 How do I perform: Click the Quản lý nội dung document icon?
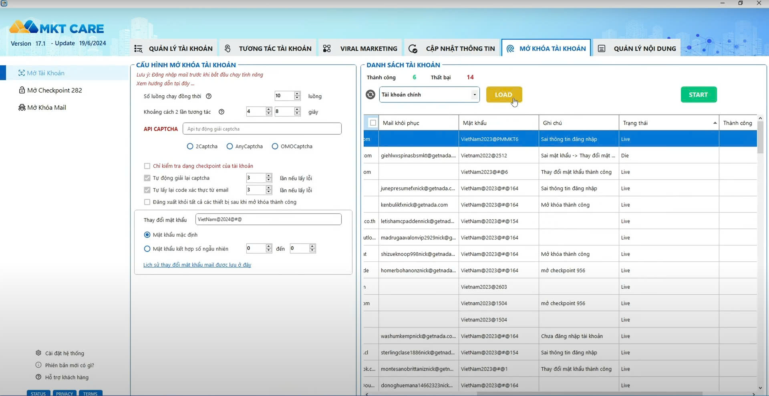tap(602, 48)
